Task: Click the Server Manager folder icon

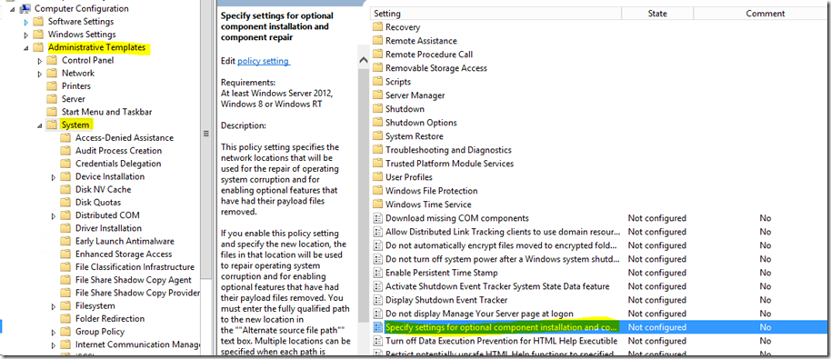Action: (x=377, y=95)
